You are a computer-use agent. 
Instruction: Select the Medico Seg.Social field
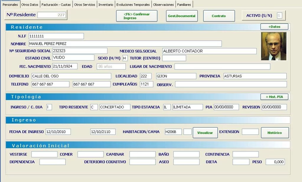point(209,51)
